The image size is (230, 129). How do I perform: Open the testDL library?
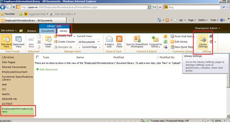(x=6, y=94)
